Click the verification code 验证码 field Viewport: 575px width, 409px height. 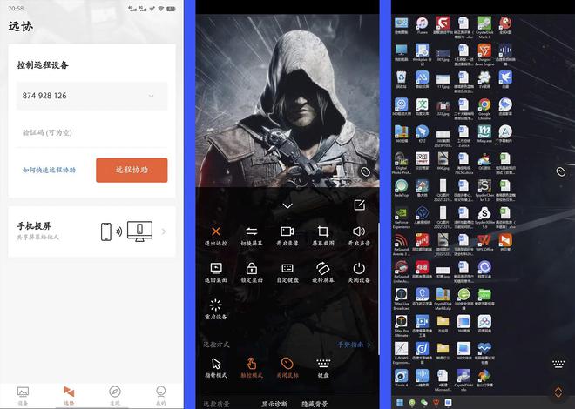tap(91, 132)
